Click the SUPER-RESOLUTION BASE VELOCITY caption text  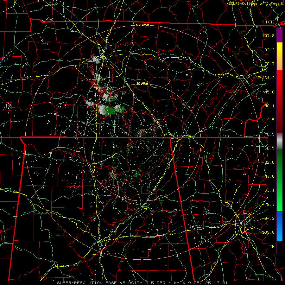[100, 283]
